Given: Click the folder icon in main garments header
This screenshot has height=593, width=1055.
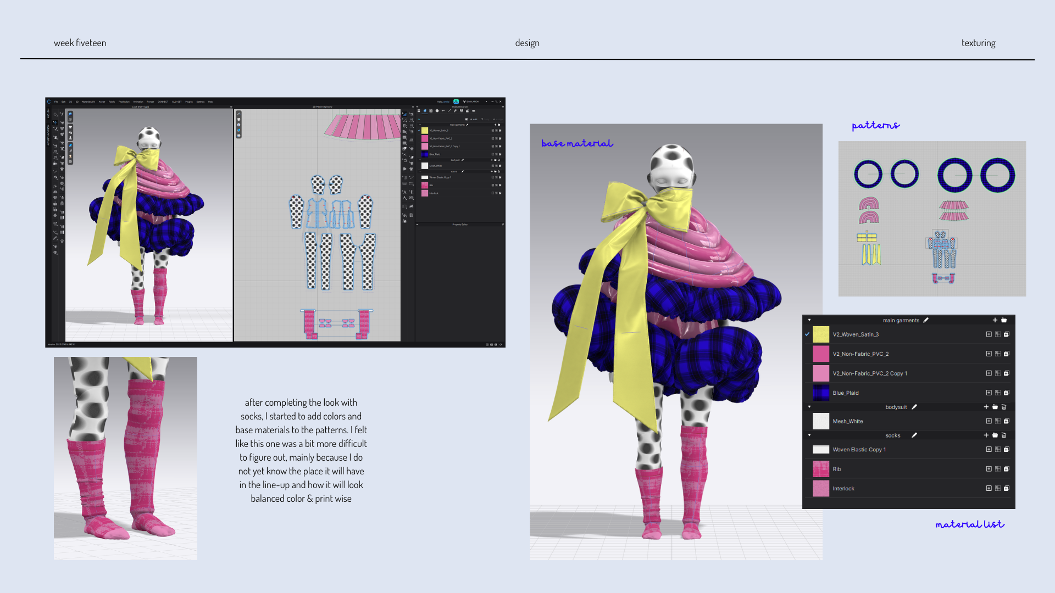Looking at the screenshot, I should click(1004, 320).
